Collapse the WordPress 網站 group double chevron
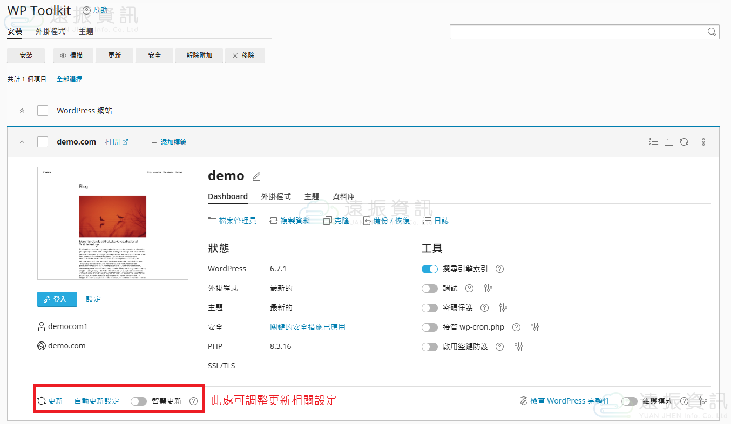The height and width of the screenshot is (424, 731). coord(22,111)
